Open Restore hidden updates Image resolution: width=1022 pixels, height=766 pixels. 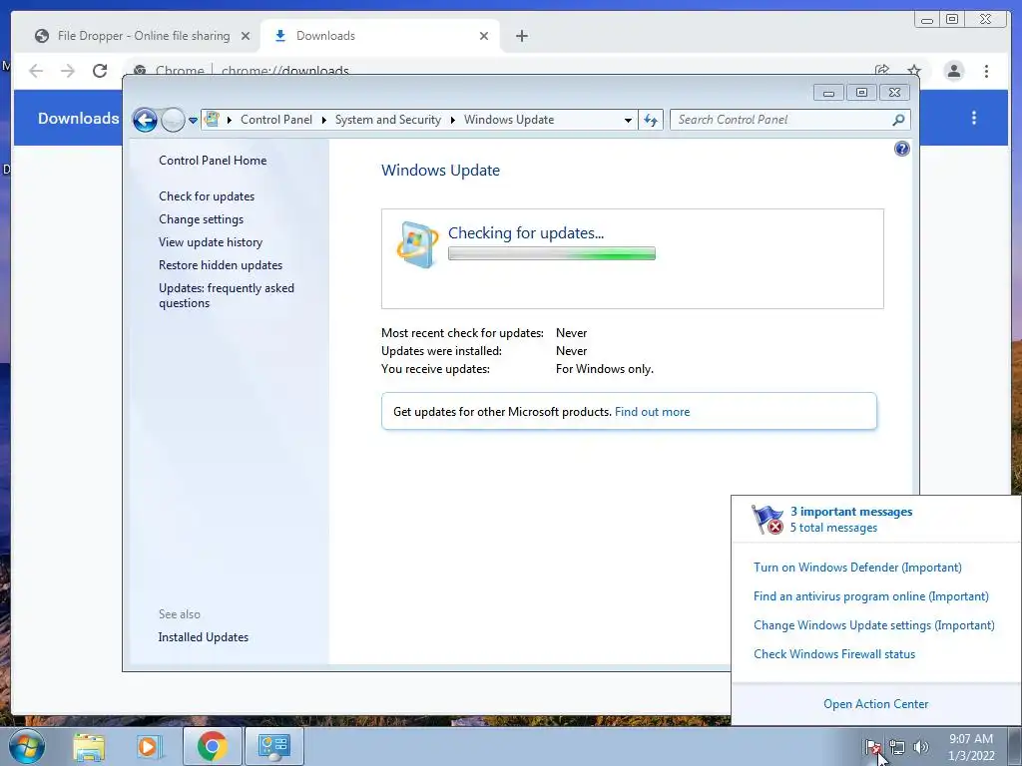[221, 265]
